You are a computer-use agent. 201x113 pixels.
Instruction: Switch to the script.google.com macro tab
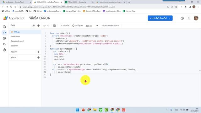[110, 2]
